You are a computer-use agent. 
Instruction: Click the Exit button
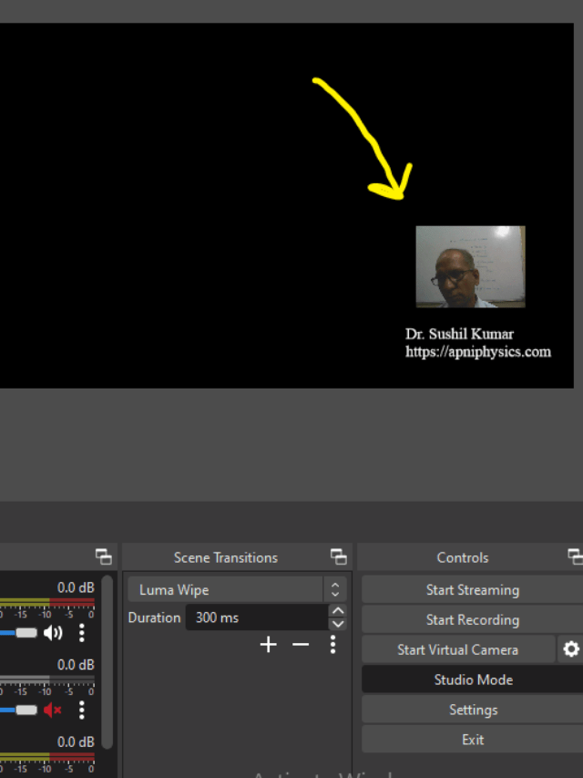[473, 740]
